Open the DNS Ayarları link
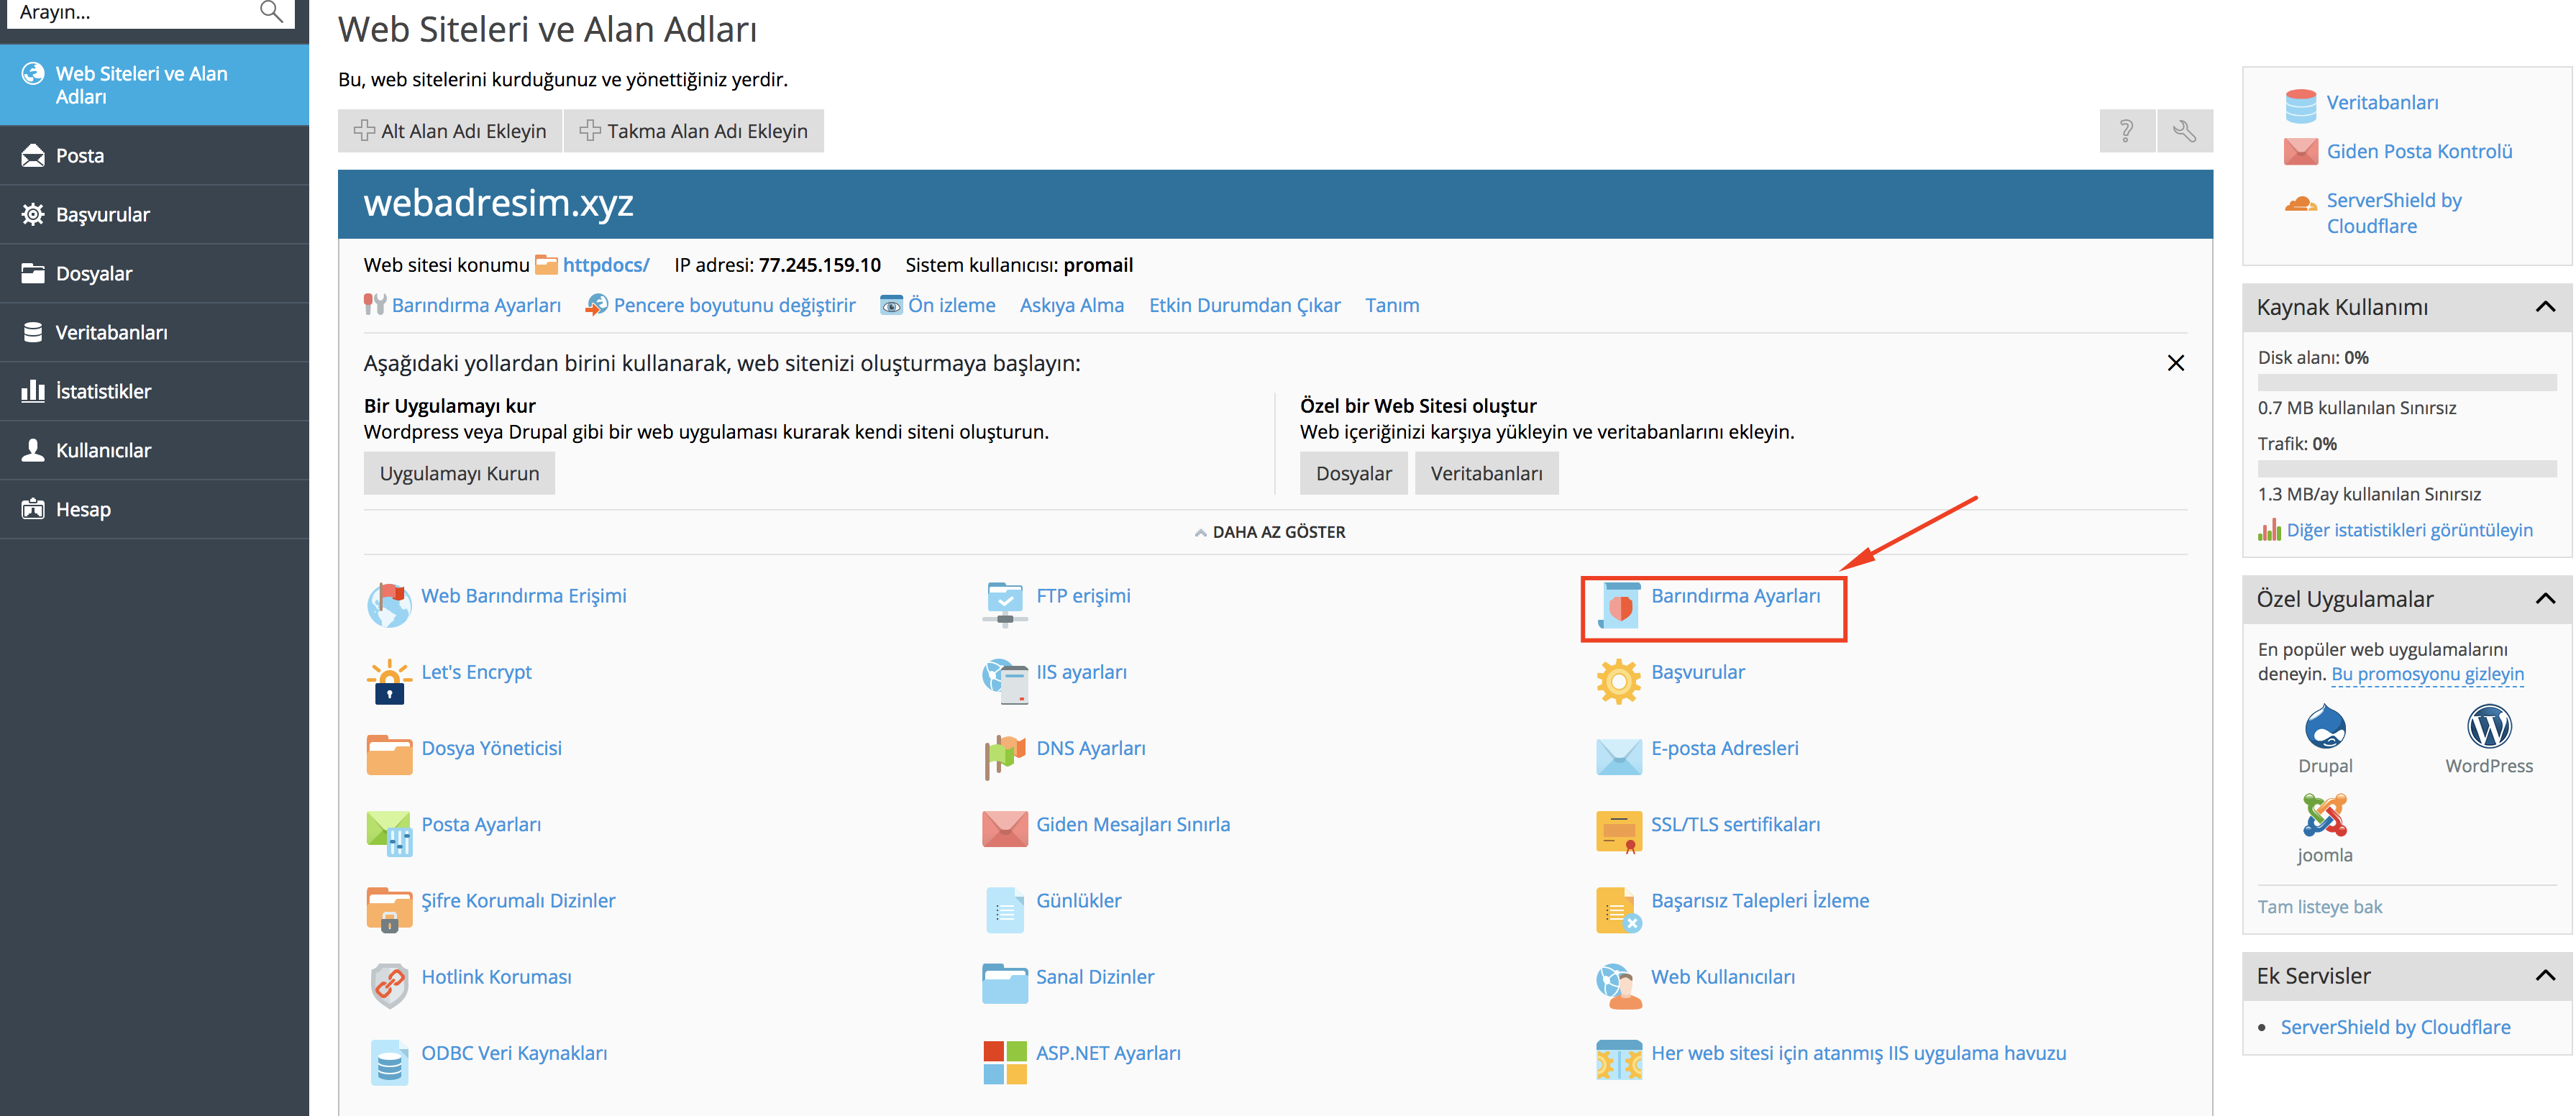 pyautogui.click(x=1090, y=748)
